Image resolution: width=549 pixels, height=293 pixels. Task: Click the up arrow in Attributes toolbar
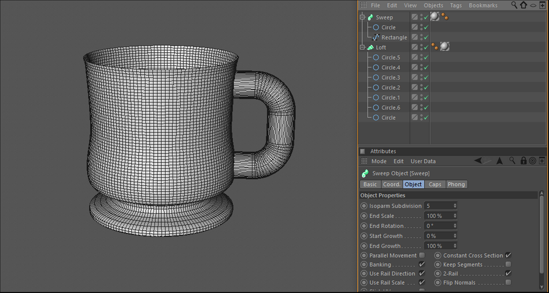(499, 161)
